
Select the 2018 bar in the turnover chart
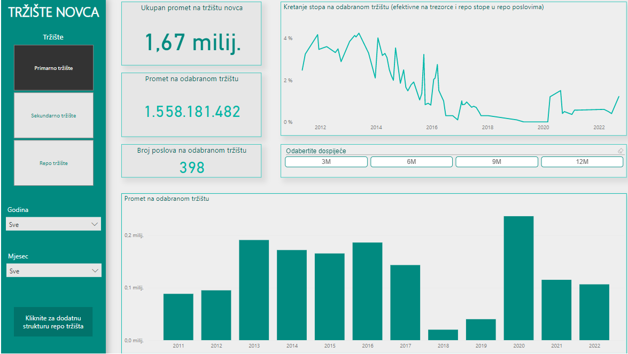pos(443,335)
